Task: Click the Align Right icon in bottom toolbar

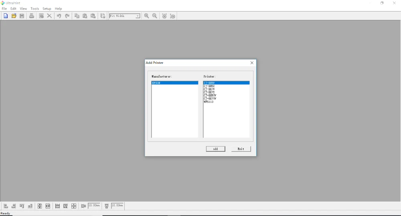Action: tap(14, 206)
